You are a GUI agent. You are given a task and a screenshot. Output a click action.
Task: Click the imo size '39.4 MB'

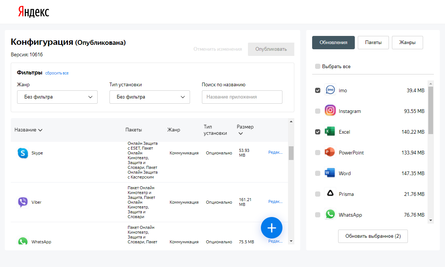(415, 90)
